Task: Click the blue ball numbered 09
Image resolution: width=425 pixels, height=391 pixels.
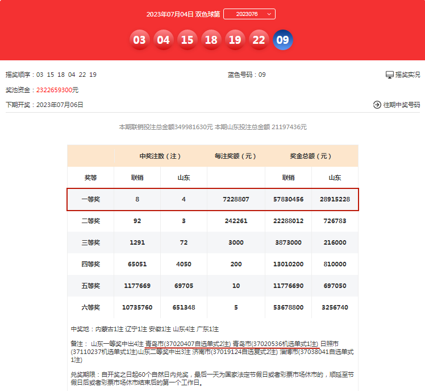Action: click(282, 40)
